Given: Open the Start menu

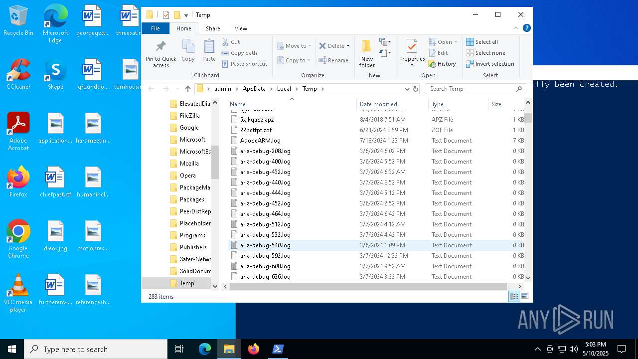Looking at the screenshot, I should pos(12,349).
